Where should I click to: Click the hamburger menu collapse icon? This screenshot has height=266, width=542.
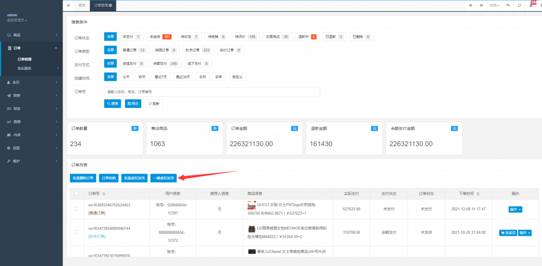[68, 5]
